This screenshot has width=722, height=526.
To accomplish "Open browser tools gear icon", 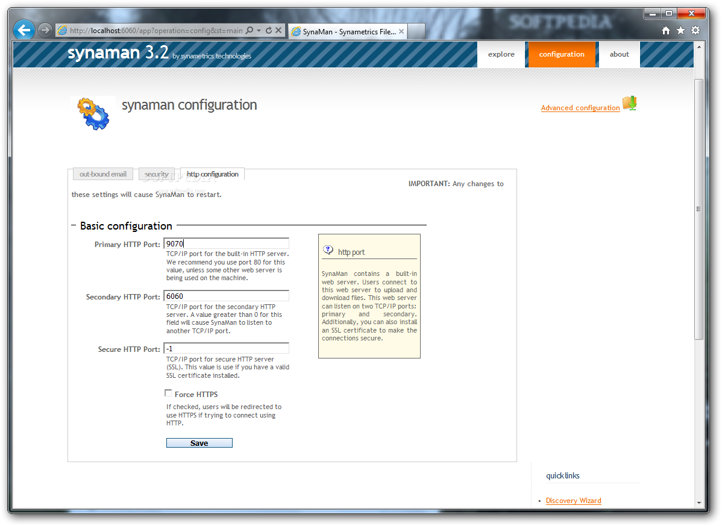I will (695, 30).
